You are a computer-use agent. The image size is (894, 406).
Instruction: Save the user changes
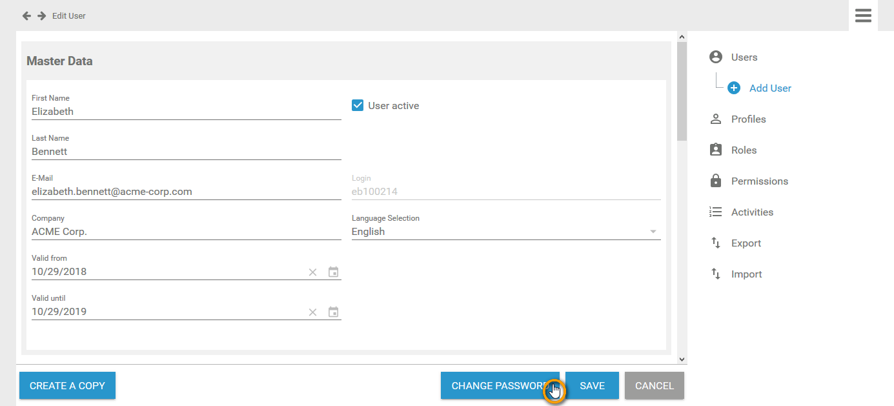591,385
